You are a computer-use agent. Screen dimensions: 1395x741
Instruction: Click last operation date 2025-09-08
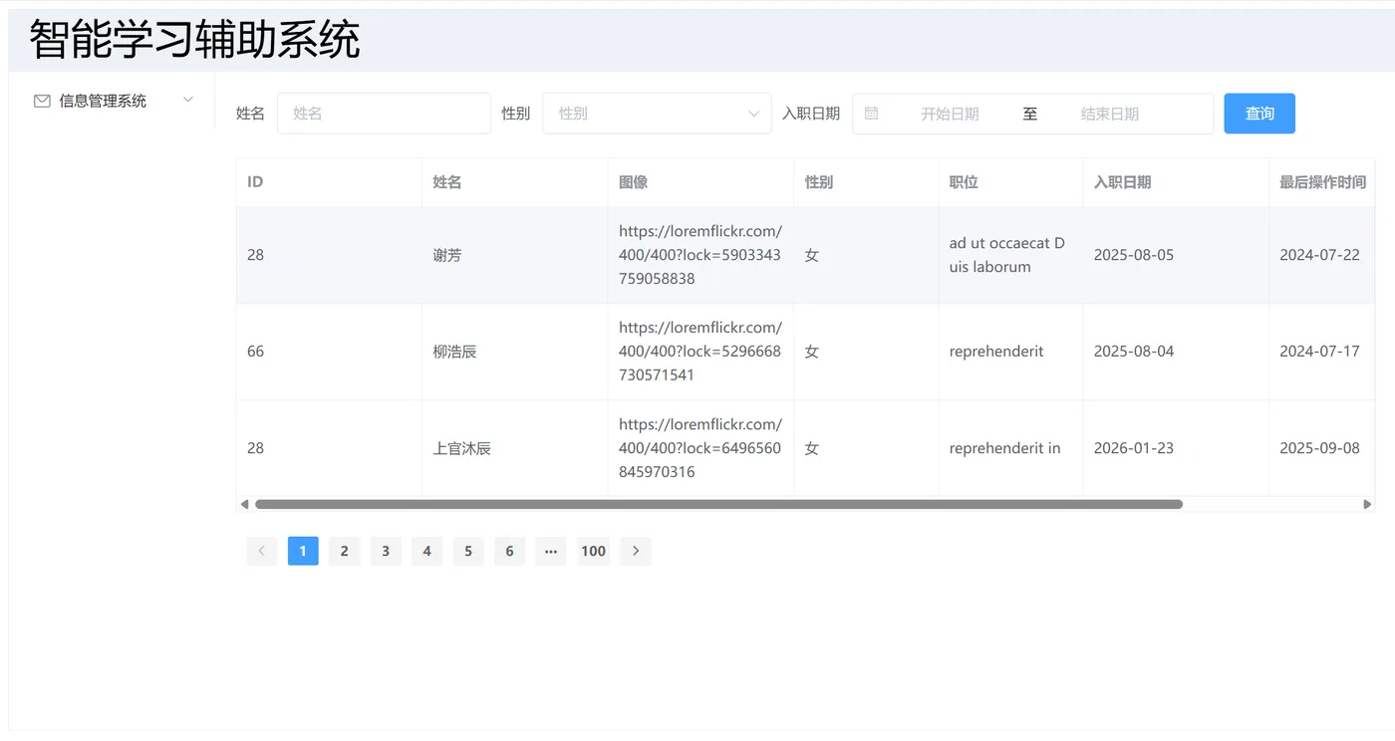pyautogui.click(x=1320, y=448)
